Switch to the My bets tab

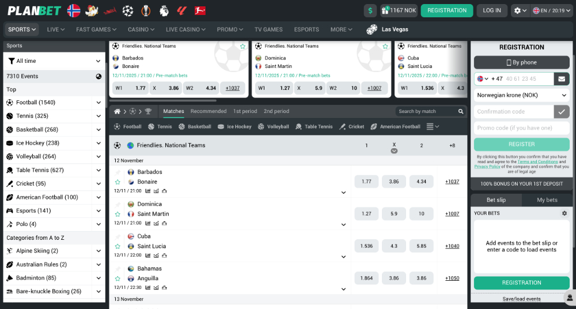(x=547, y=200)
